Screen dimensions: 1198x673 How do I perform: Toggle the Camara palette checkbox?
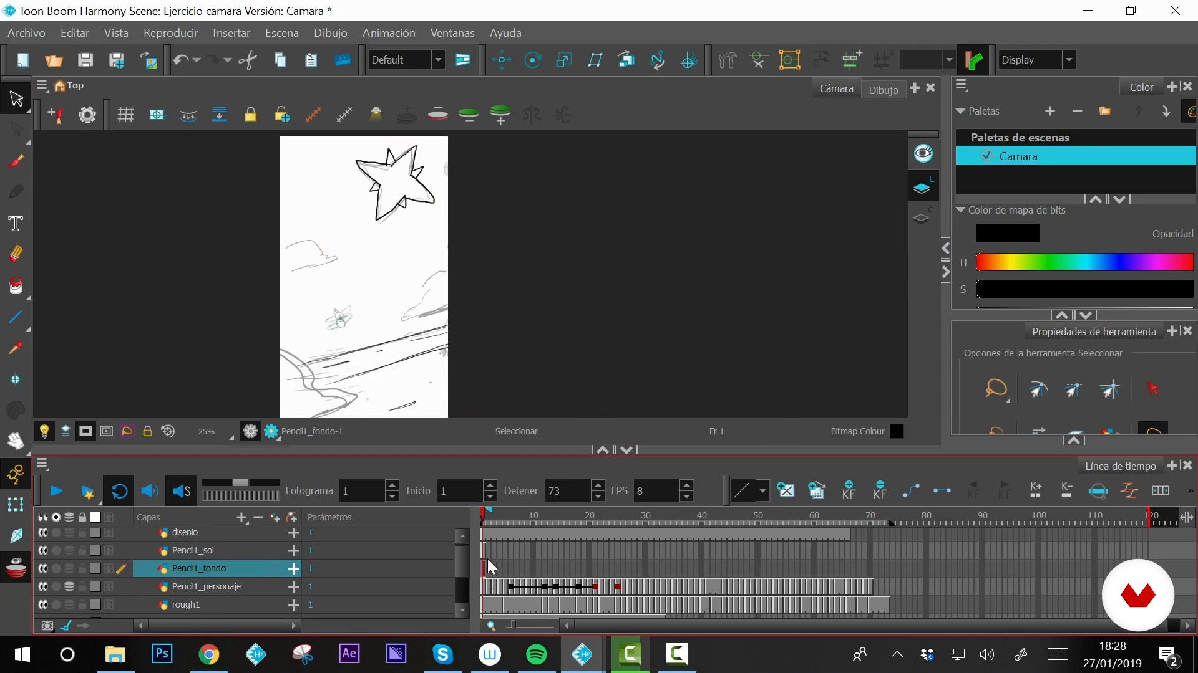coord(987,156)
